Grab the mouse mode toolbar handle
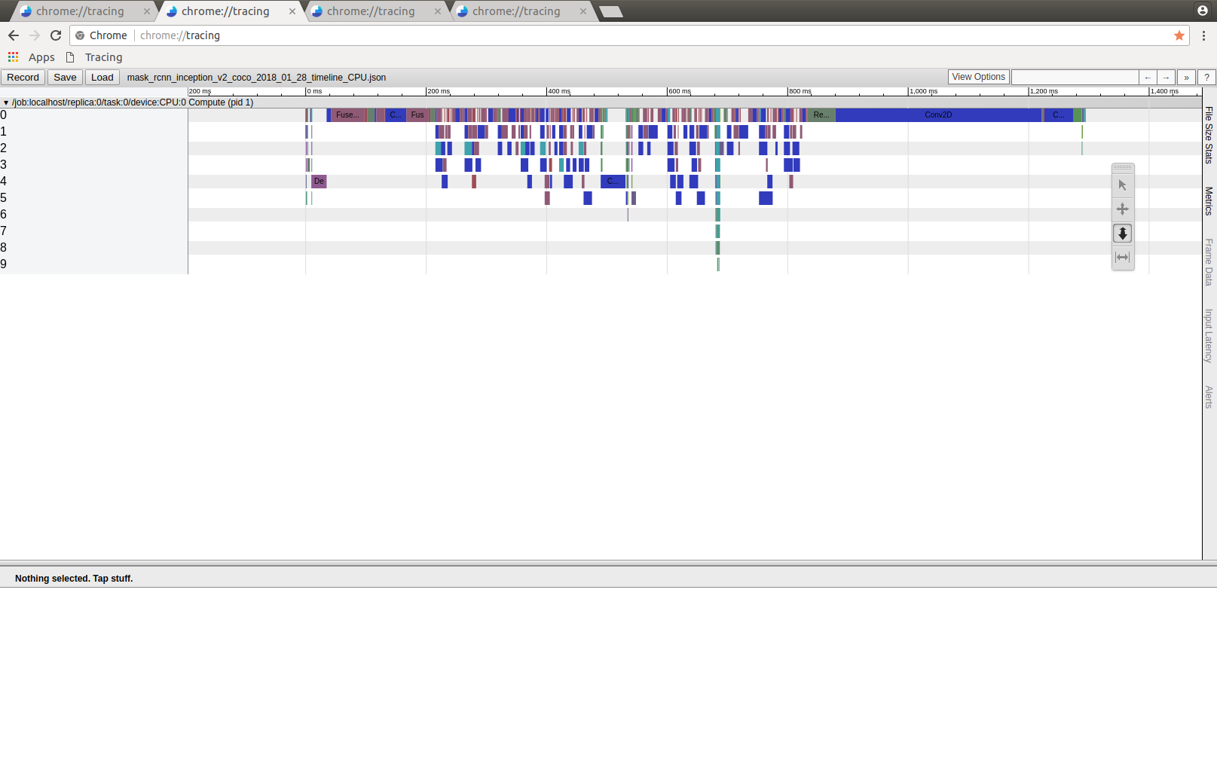1217x773 pixels. (1122, 167)
